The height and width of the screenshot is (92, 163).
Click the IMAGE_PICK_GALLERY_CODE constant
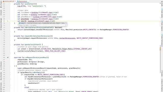(x=55, y=51)
